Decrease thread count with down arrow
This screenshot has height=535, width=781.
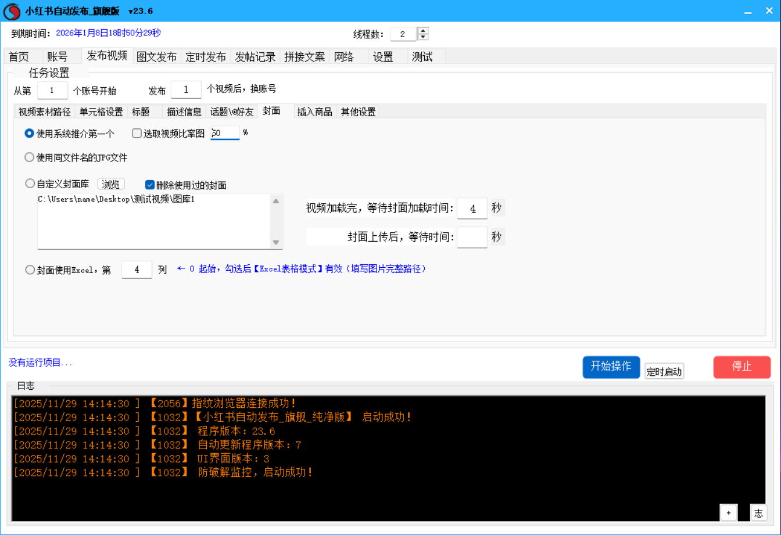[x=424, y=37]
